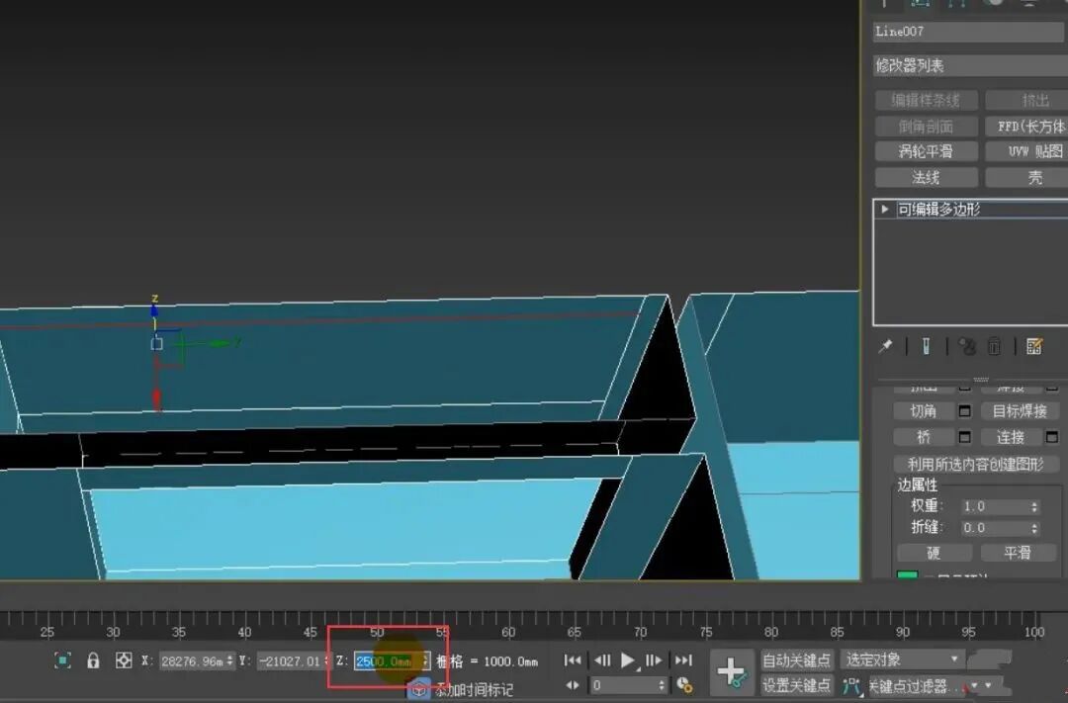Screen dimensions: 1068x703
Task: Click 添加时间标记 add time tag
Action: click(x=474, y=690)
